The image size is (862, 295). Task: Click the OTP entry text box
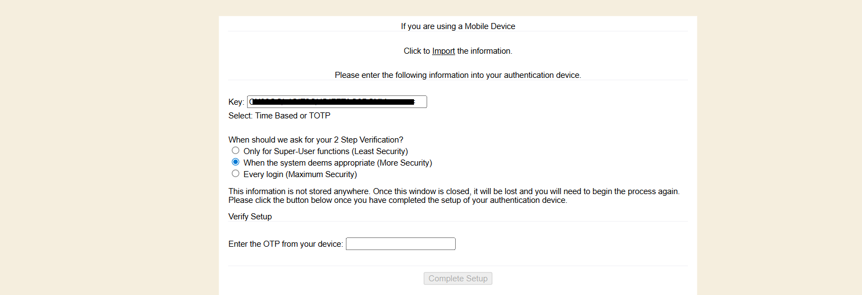click(400, 244)
